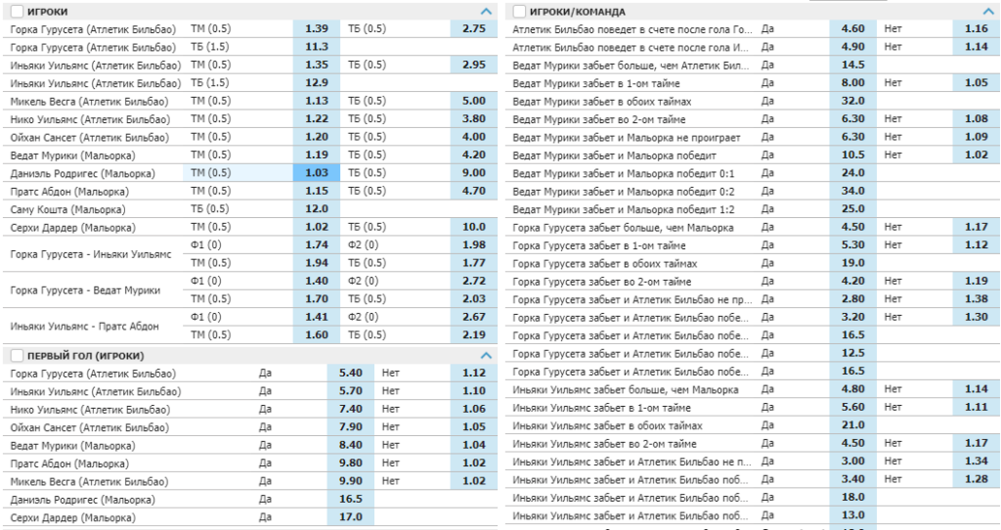Click label Ведат Мурики забьет и Мальорка не проиграет

[x=627, y=137]
